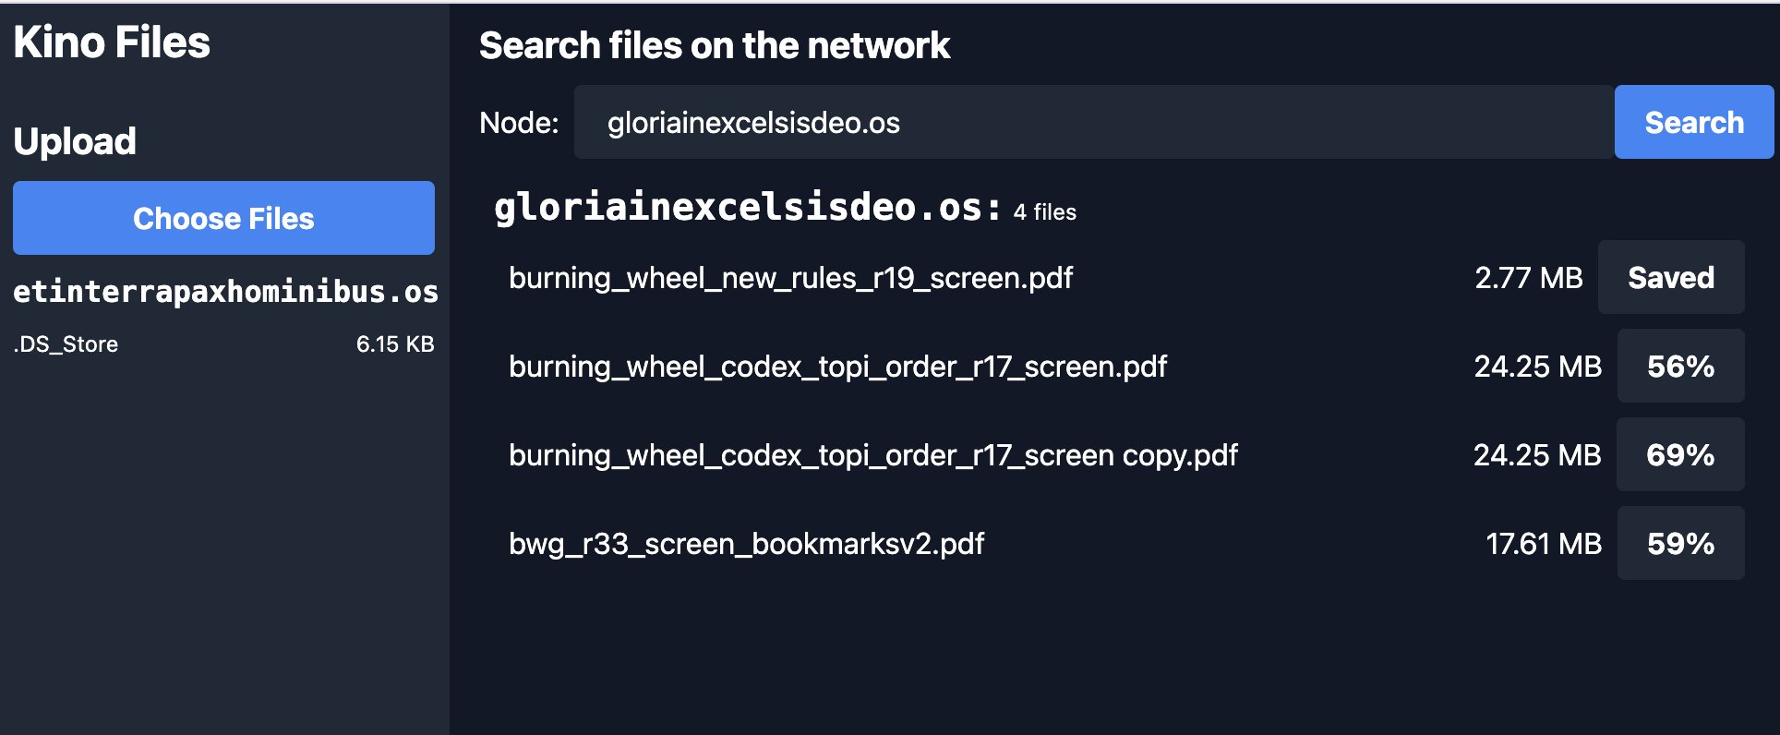Click the etinterrapaxhominibus.os node name
Viewport: 1780px width, 735px height.
pyautogui.click(x=225, y=292)
